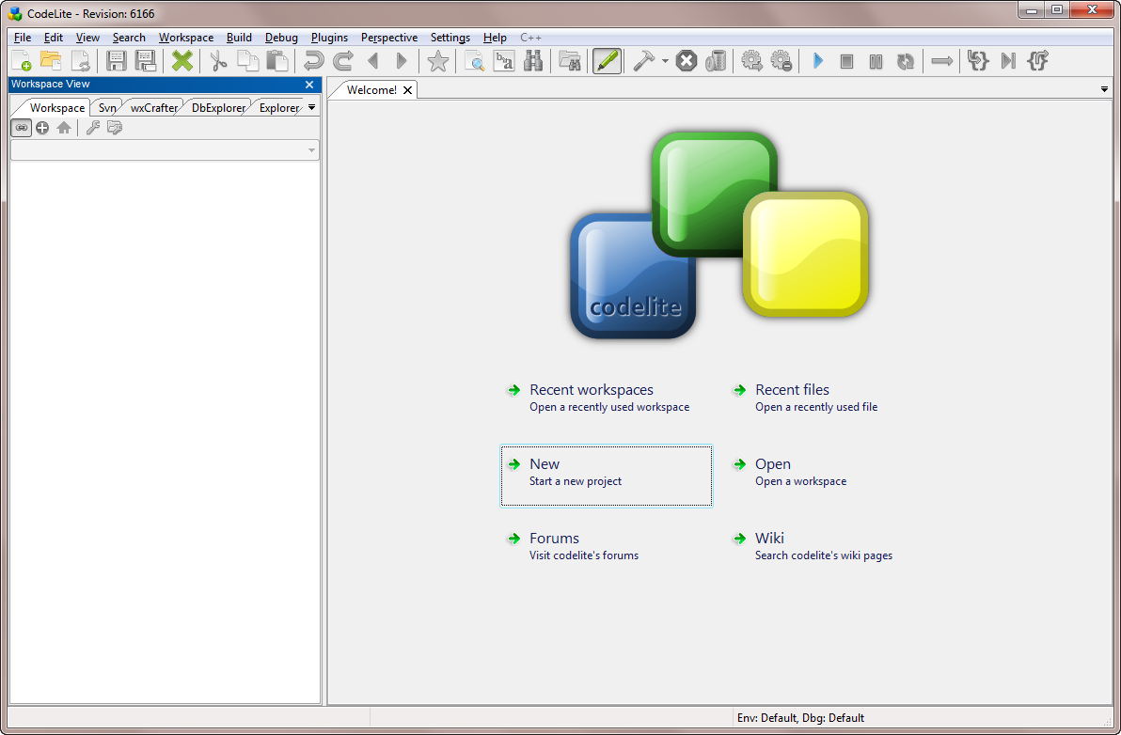This screenshot has height=735, width=1121.
Task: Open the Plugins menu
Action: [x=329, y=38]
